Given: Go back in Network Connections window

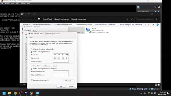Looking at the screenshot, I should (22, 19).
